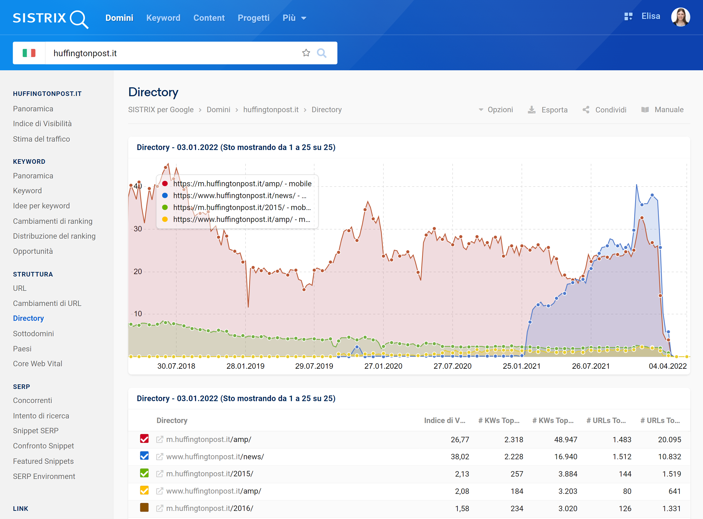Open external link icon for m.huffingtonpost.it/amp/

[x=160, y=440]
